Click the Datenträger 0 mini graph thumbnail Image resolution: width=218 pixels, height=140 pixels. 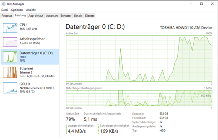[x=10, y=57]
